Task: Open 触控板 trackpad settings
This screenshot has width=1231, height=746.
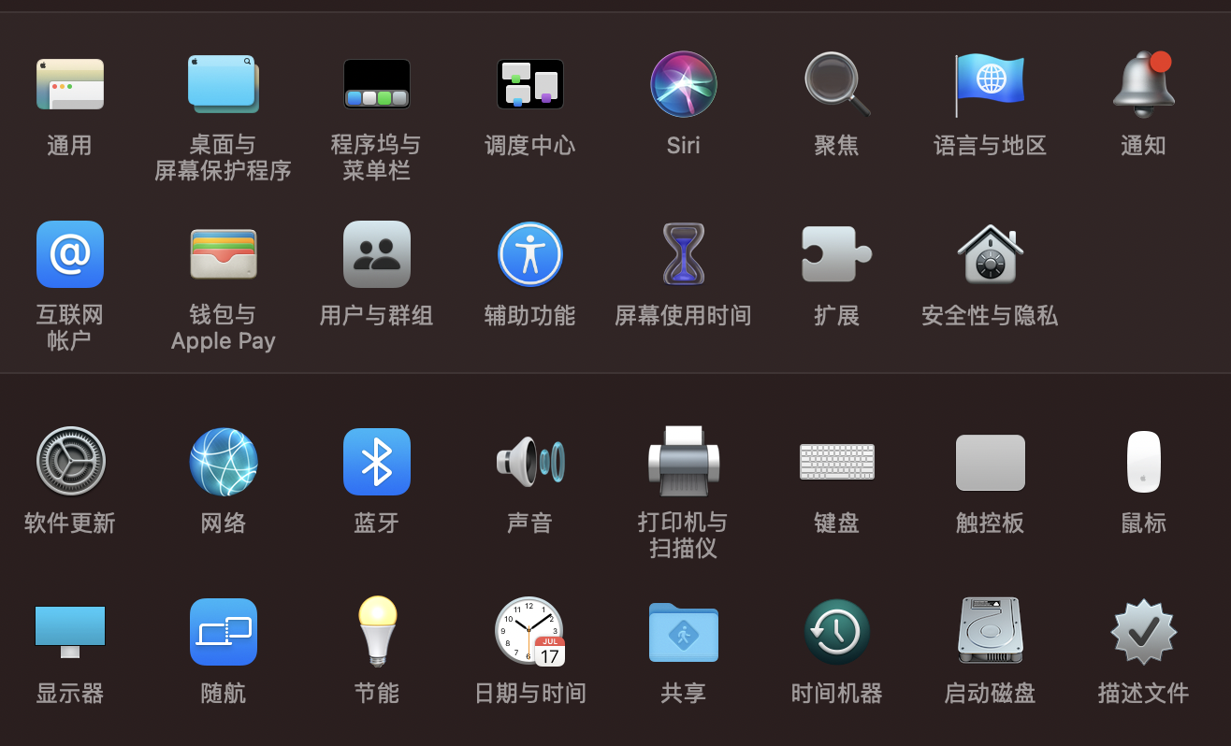Action: (x=991, y=462)
